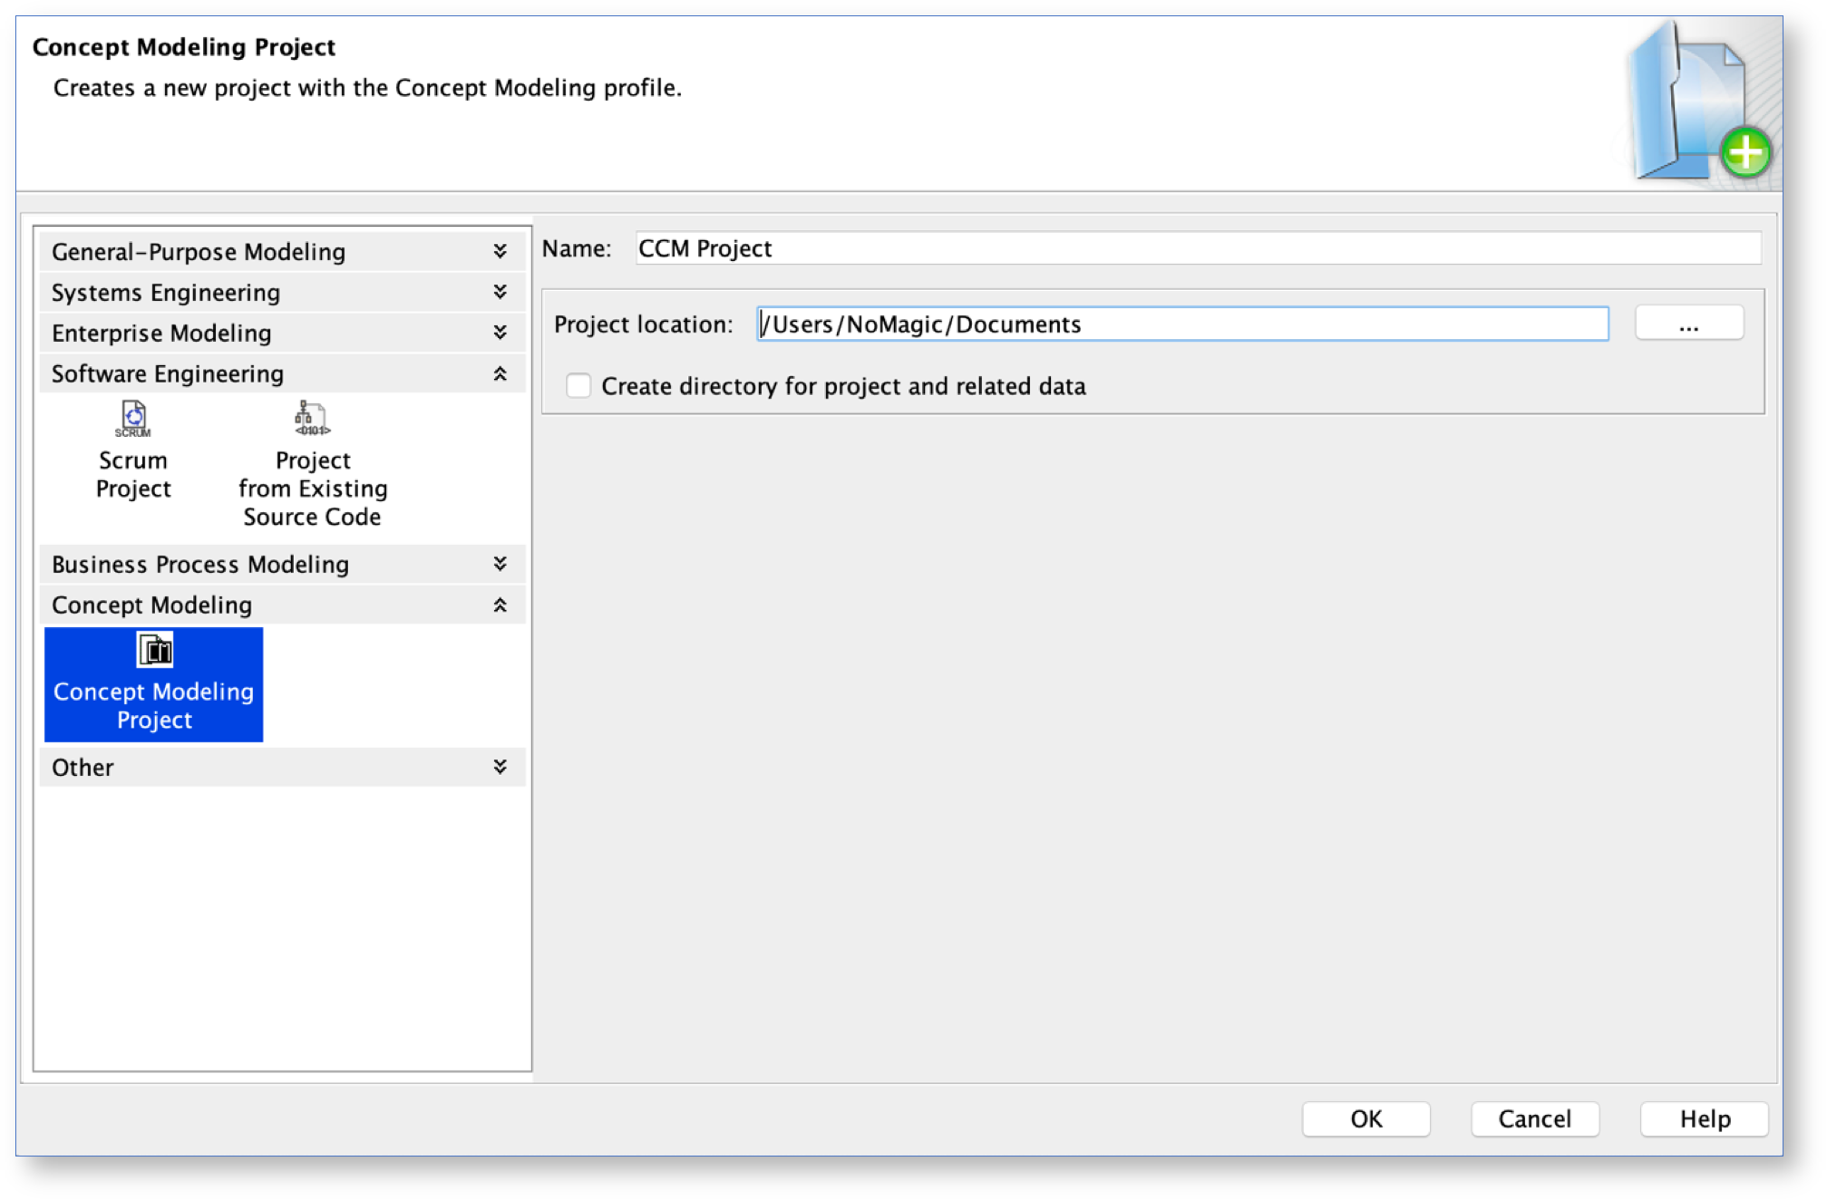Click the Project location path field
1827x1200 pixels.
tap(1182, 324)
